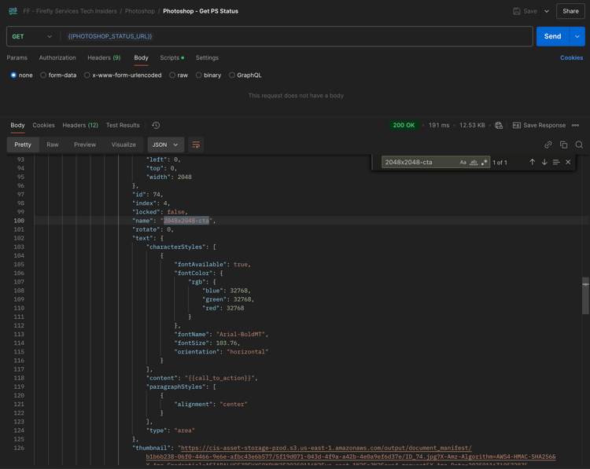Toggle the line wrap icon

[196, 145]
